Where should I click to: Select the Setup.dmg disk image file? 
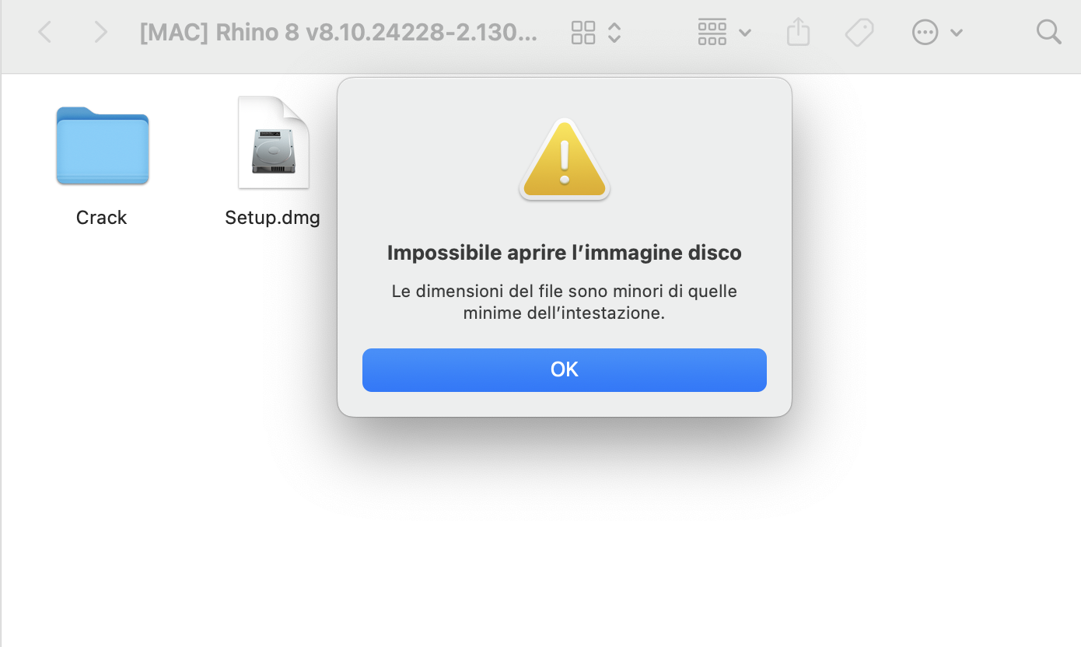pyautogui.click(x=273, y=142)
